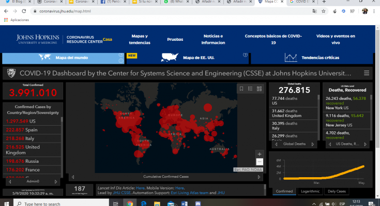Click left arrow beside Global Deaths

(x=276, y=144)
